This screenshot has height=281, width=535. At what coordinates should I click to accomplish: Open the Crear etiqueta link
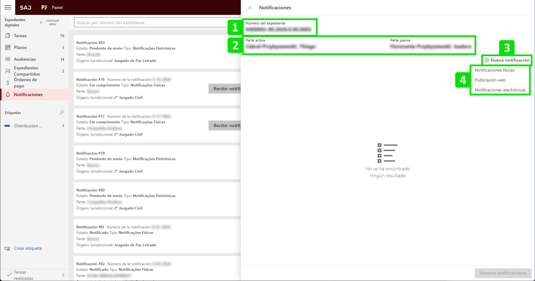(x=28, y=248)
